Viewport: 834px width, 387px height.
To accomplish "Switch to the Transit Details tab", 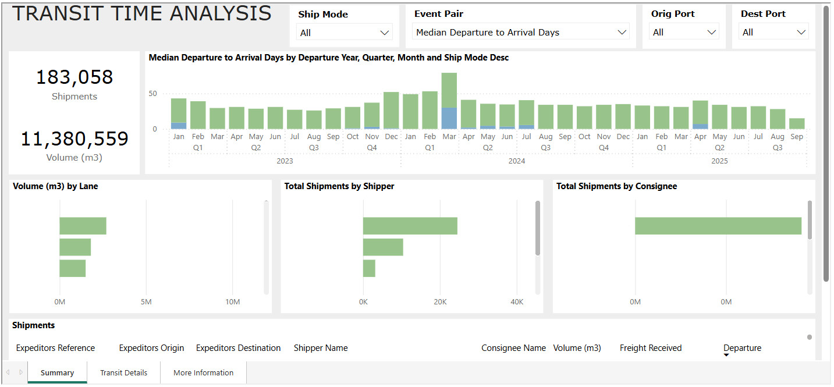I will point(123,372).
